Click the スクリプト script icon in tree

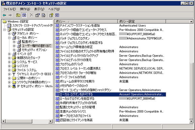click(x=9, y=26)
